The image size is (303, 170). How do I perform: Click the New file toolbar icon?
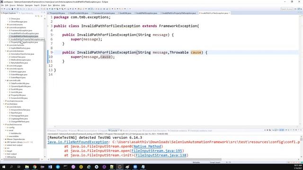coord(2,9)
